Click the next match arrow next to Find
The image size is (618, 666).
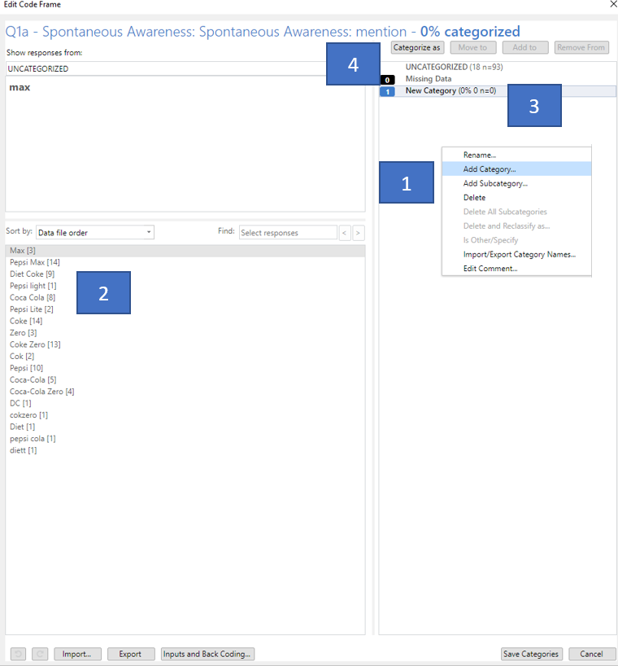click(358, 233)
